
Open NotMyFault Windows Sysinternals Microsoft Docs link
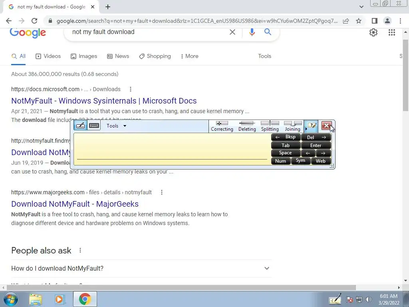click(x=104, y=101)
